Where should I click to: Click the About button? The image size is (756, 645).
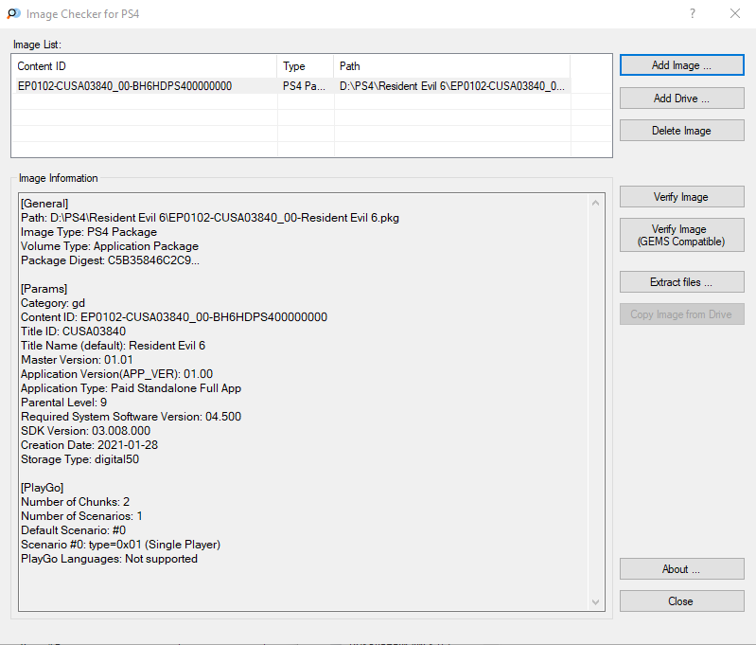click(682, 569)
